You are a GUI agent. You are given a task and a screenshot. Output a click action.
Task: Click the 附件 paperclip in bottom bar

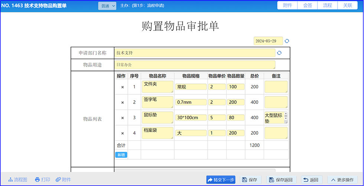tap(64, 180)
